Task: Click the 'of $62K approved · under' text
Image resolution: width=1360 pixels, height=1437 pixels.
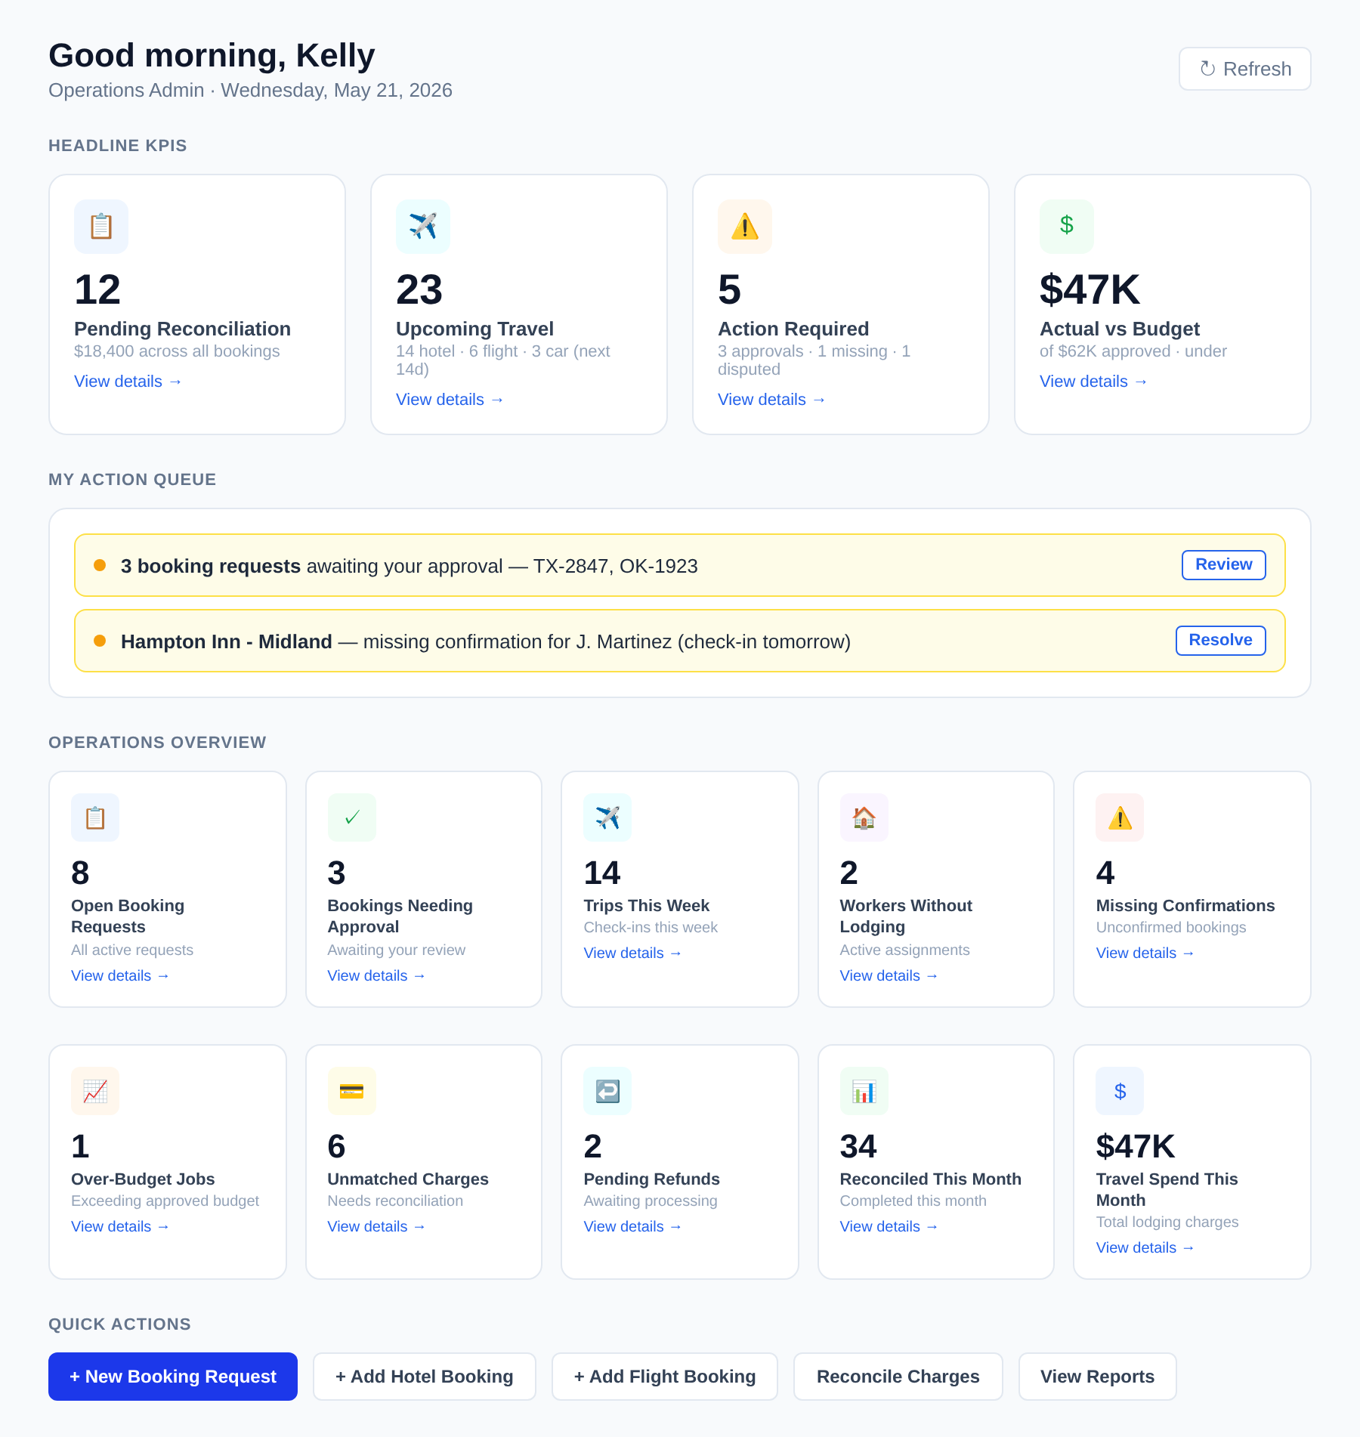Action: pos(1133,351)
